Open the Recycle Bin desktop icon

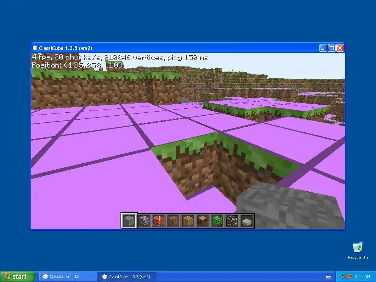click(x=358, y=250)
